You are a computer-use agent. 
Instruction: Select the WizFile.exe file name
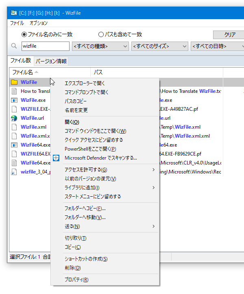pos(33,100)
